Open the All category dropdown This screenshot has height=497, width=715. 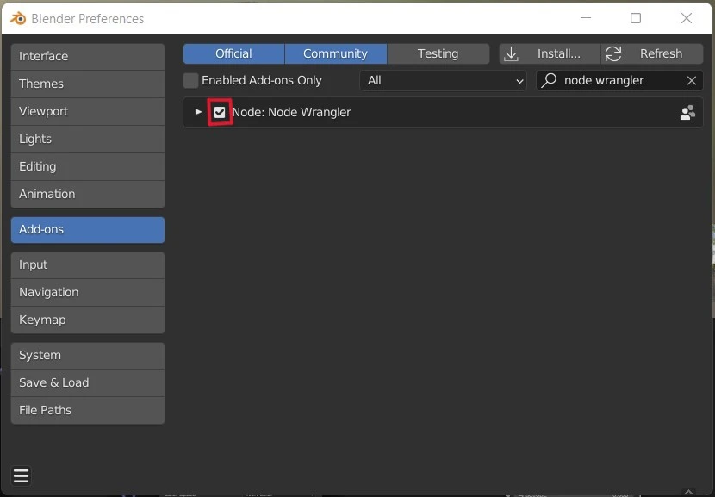[444, 81]
